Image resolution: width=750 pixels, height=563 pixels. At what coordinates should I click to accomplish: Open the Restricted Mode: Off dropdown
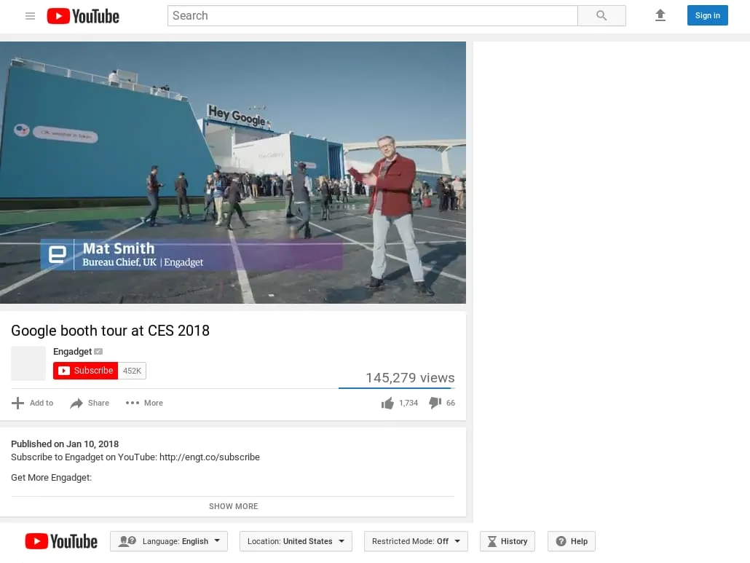click(416, 541)
